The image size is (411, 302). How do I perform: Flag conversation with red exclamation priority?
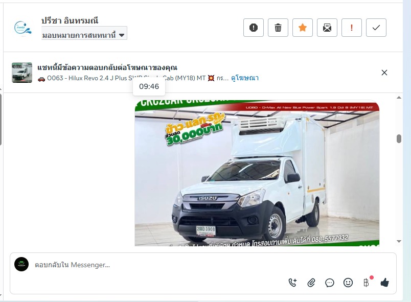[x=352, y=28]
